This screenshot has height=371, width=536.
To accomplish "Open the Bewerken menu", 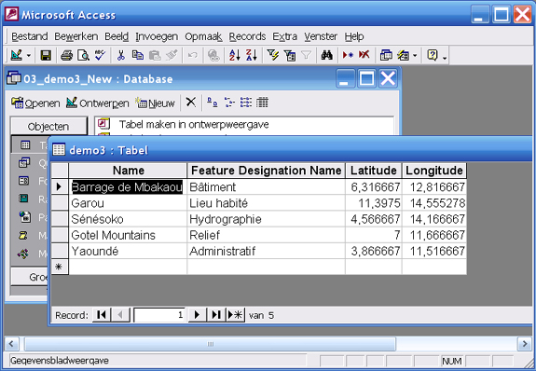I will [76, 36].
